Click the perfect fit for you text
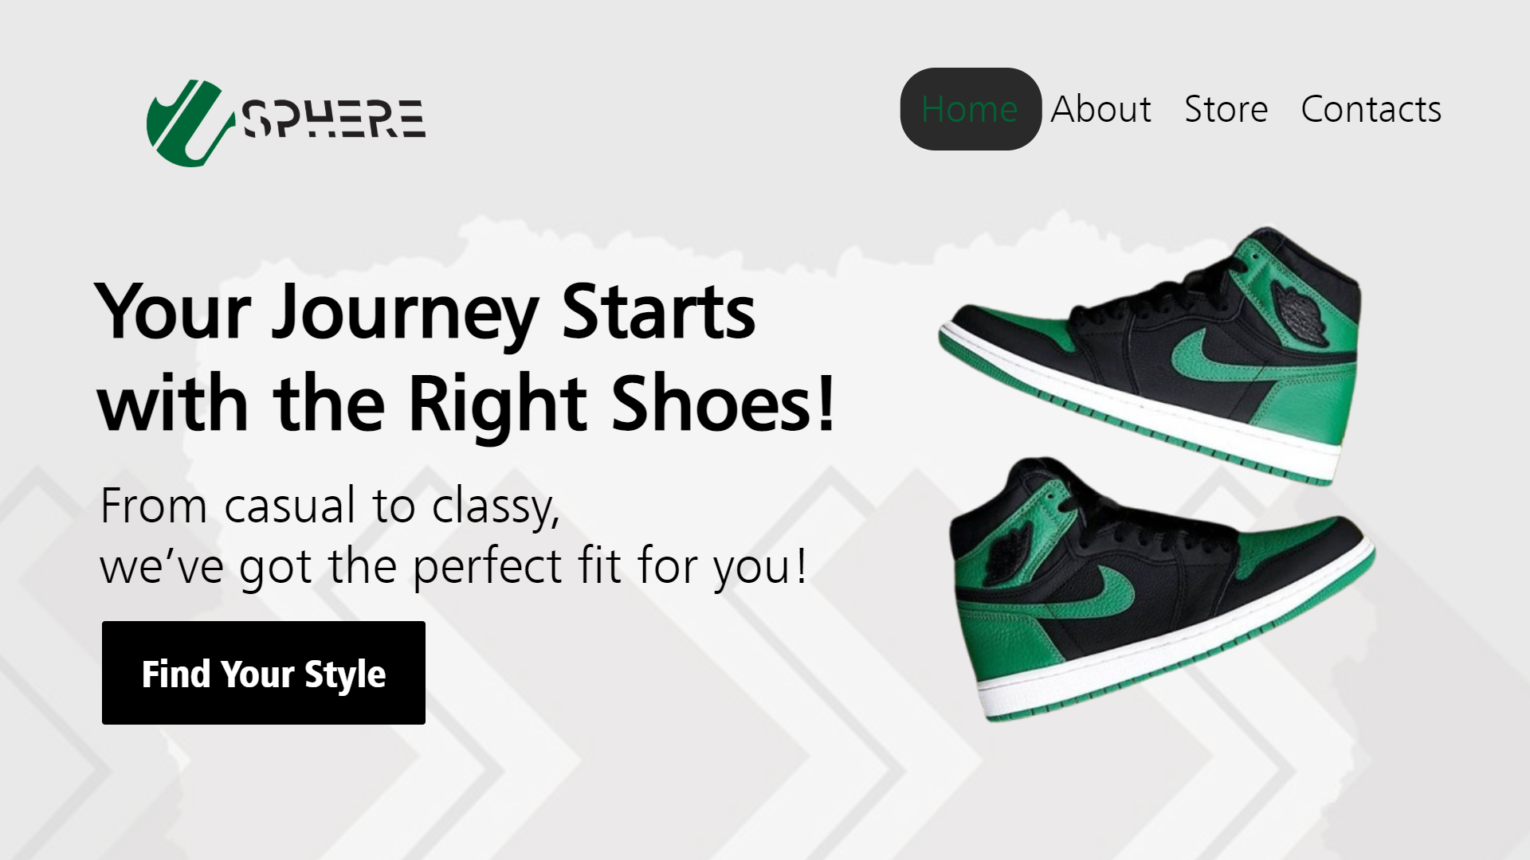The width and height of the screenshot is (1530, 860). [x=610, y=566]
